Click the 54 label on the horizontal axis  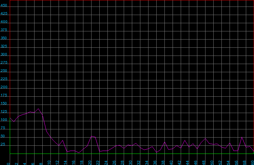click(x=228, y=163)
